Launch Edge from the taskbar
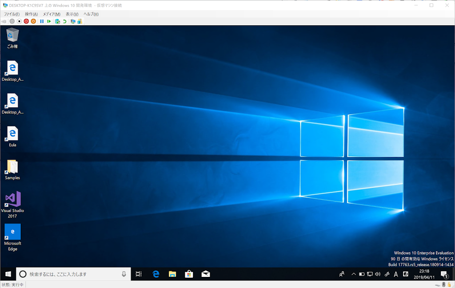 156,274
